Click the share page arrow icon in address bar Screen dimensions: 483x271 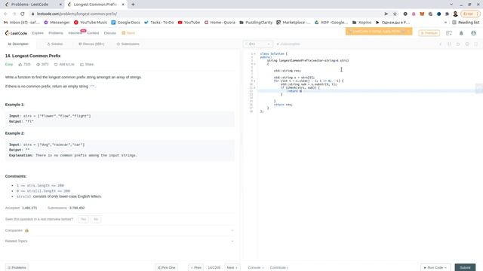point(386,14)
